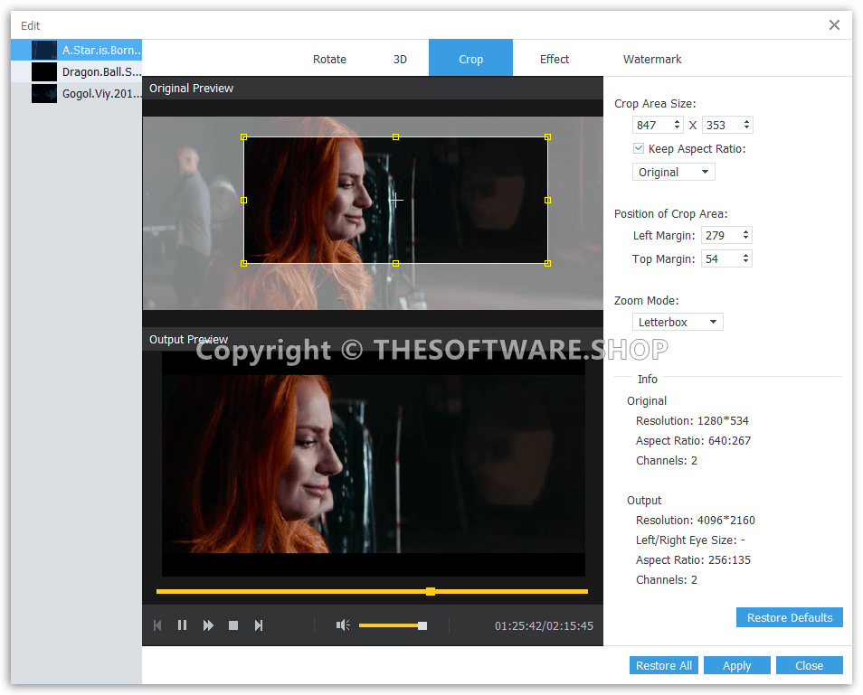Mute the preview audio speaker icon
The height and width of the screenshot is (695, 863).
point(343,625)
